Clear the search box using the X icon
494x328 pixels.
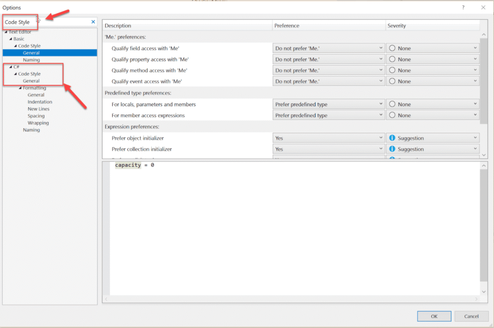[93, 22]
